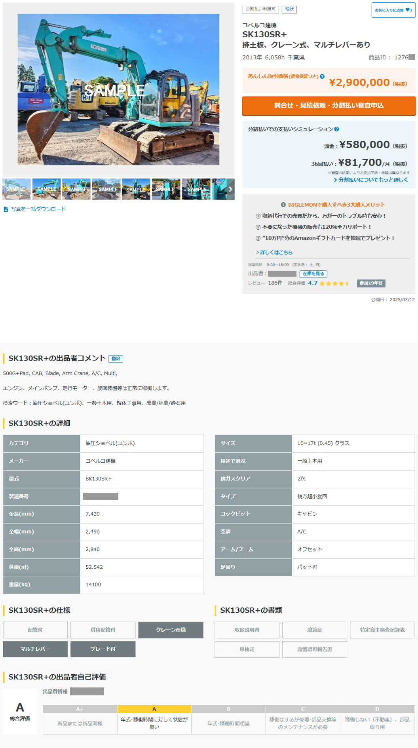Click the 14100 weight value
The width and height of the screenshot is (418, 748).
click(x=93, y=585)
